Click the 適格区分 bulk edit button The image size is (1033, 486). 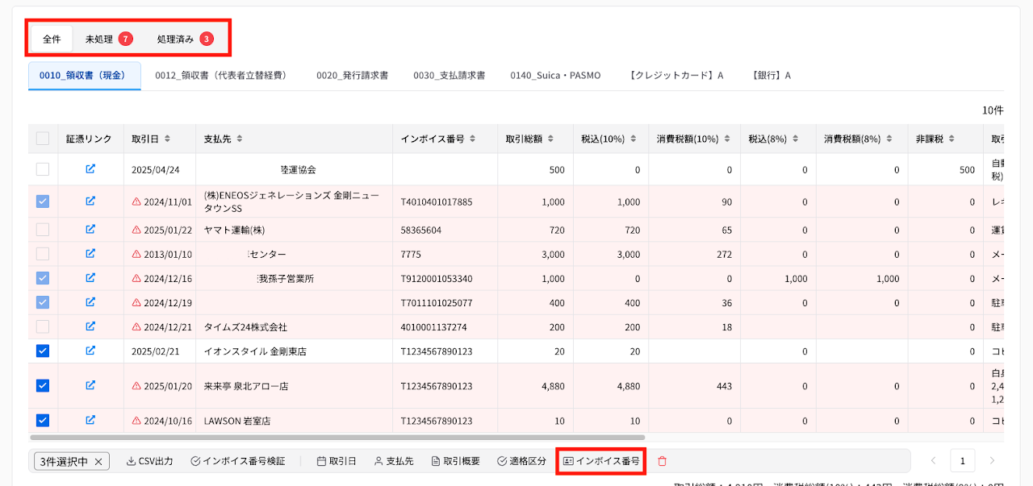click(522, 461)
